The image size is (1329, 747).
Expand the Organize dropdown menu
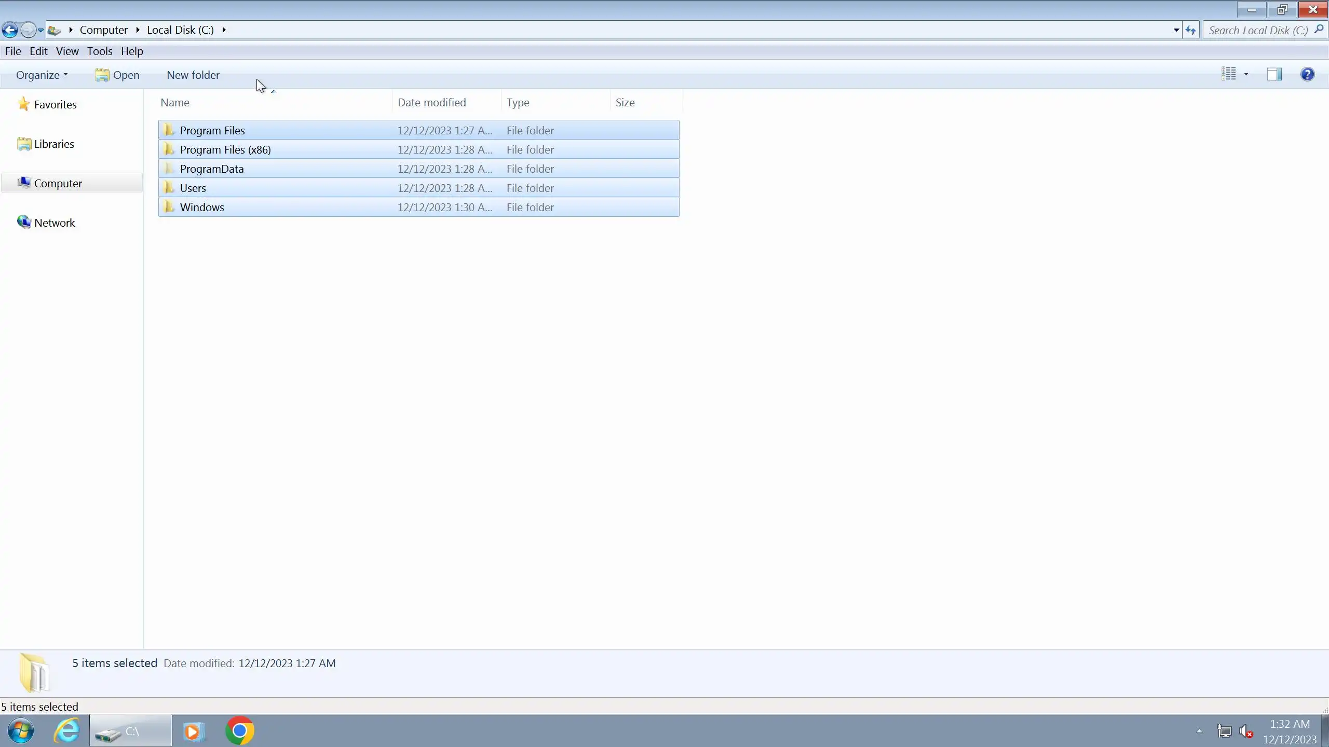click(x=42, y=75)
